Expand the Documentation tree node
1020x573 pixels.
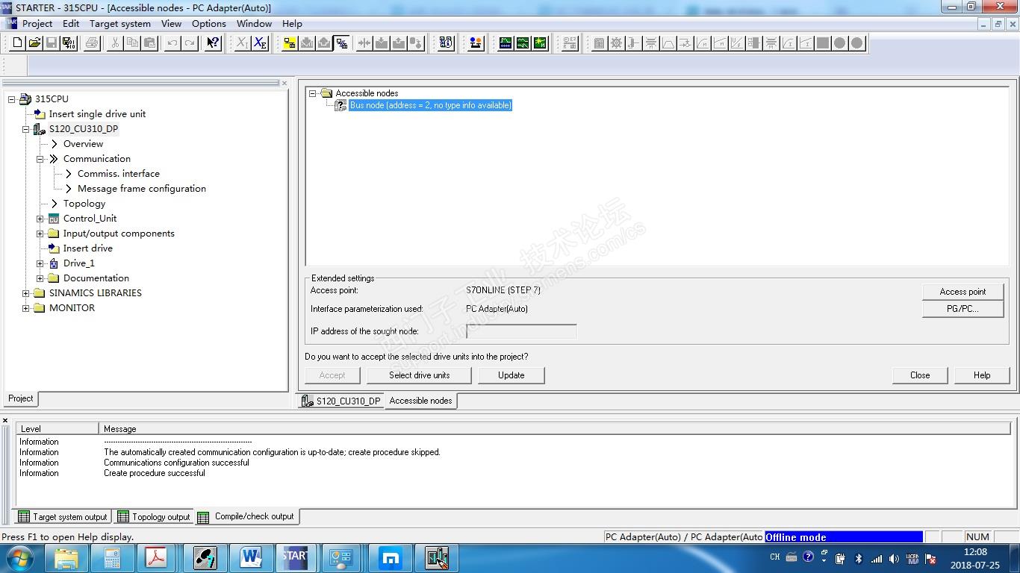40,278
